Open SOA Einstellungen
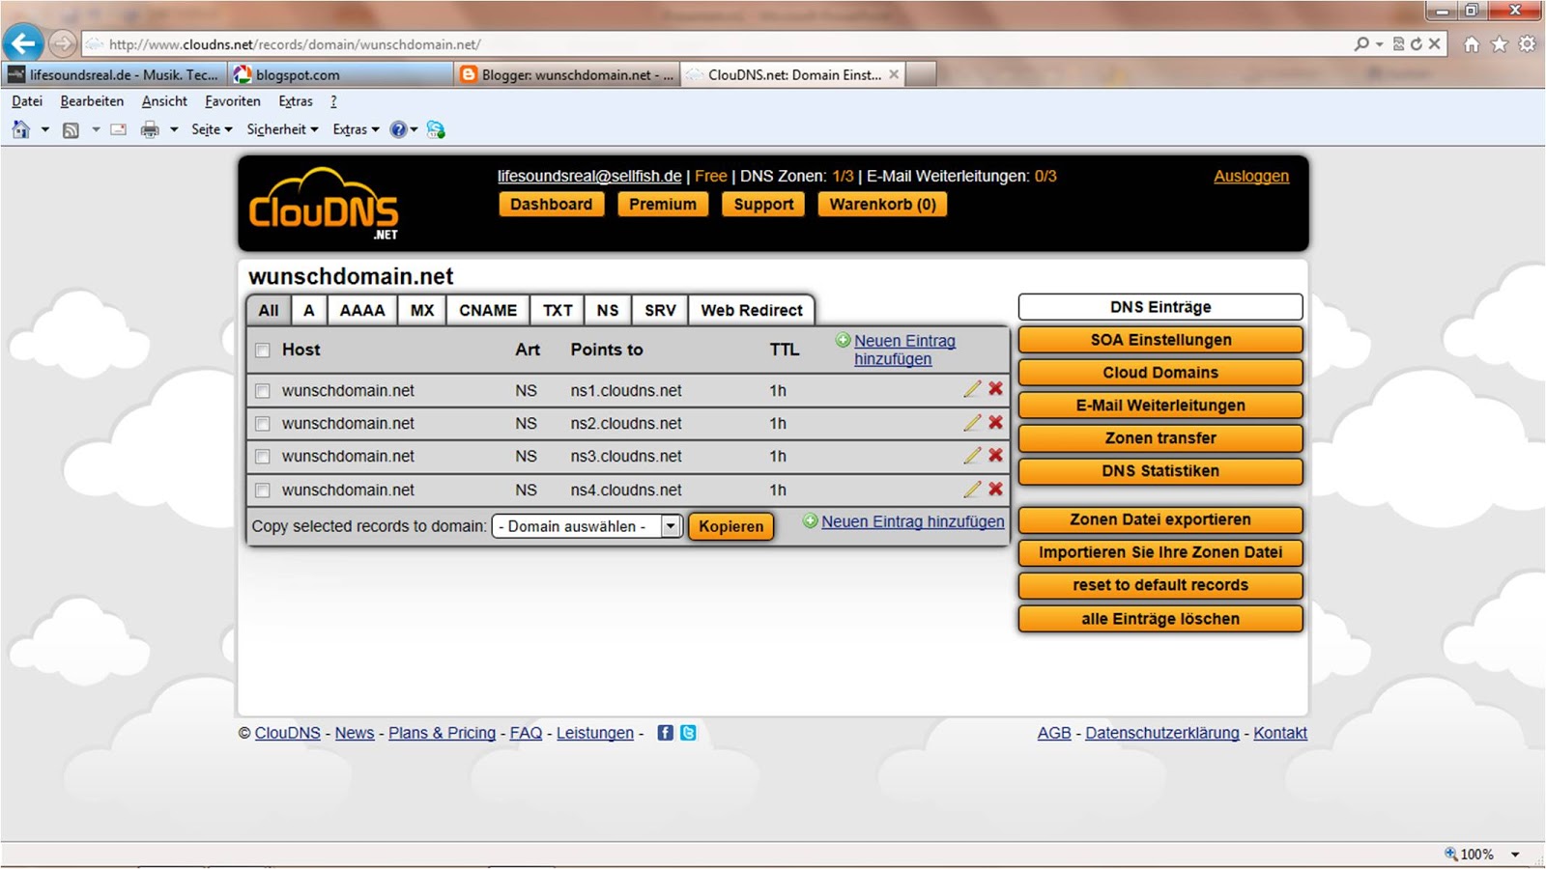1546x869 pixels. [1160, 340]
